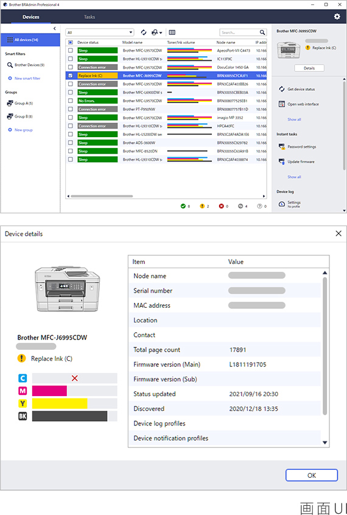
Task: Toggle the select-all checkbox in table header
Action: coord(70,43)
